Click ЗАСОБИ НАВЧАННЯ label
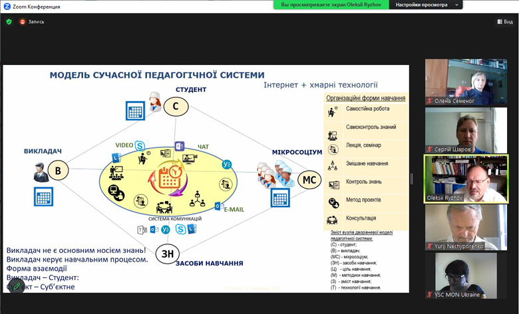 point(209,263)
